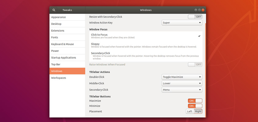Turn off the Minimize titlebar button
The height and width of the screenshot is (122, 258).
[x=195, y=106]
